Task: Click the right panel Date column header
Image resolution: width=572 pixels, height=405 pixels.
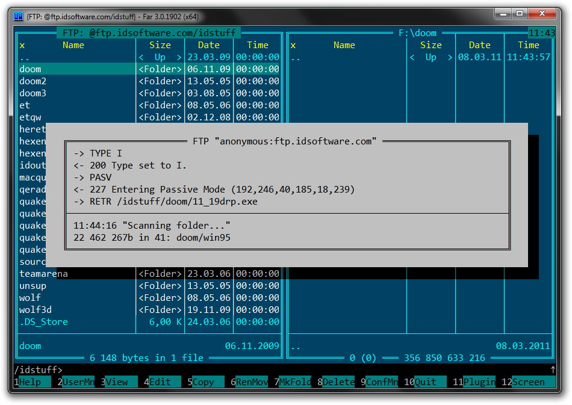Action: 479,45
